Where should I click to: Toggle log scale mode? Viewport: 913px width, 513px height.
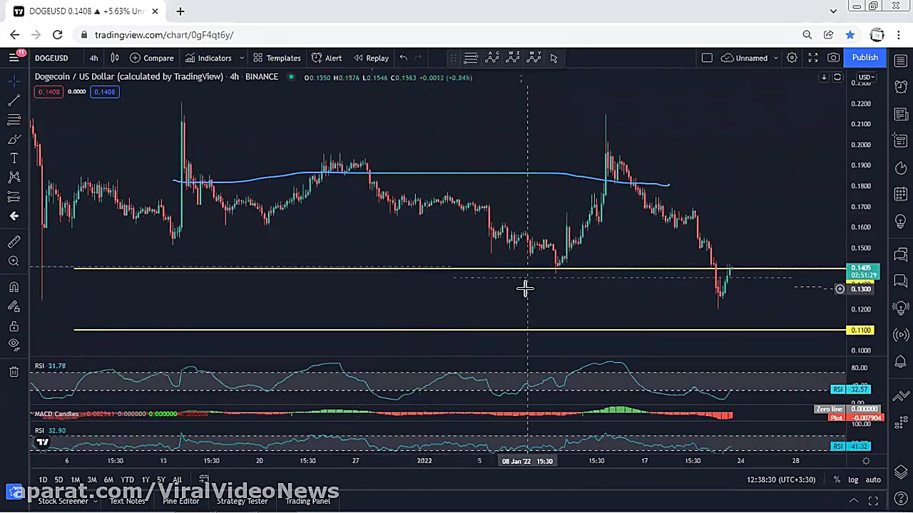click(853, 480)
